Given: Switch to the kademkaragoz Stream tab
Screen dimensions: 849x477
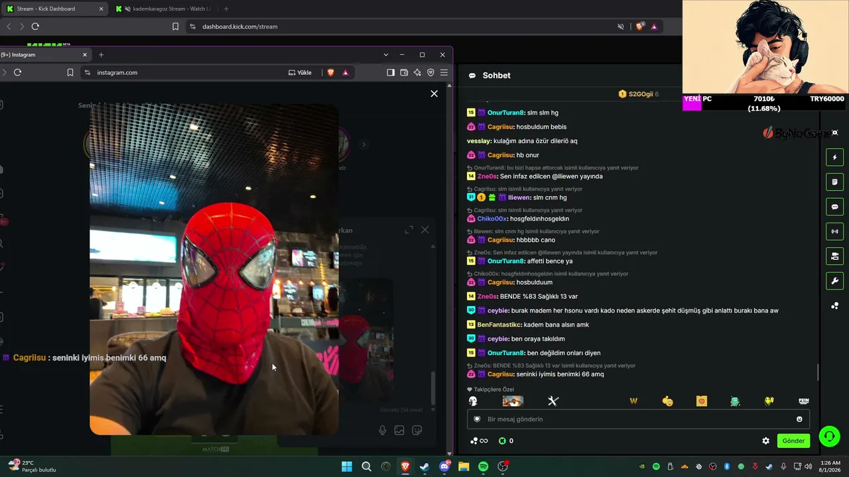Looking at the screenshot, I should 163,9.
